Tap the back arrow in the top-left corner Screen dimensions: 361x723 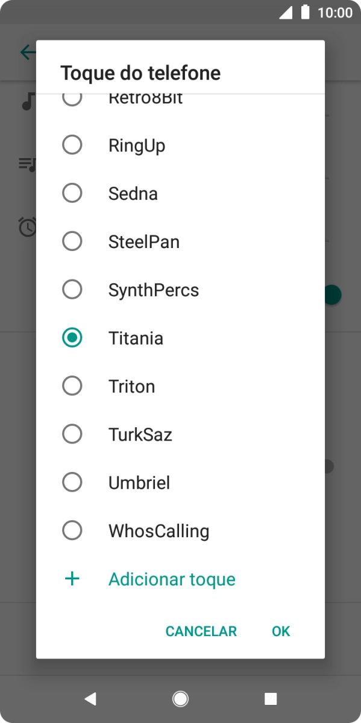25,53
